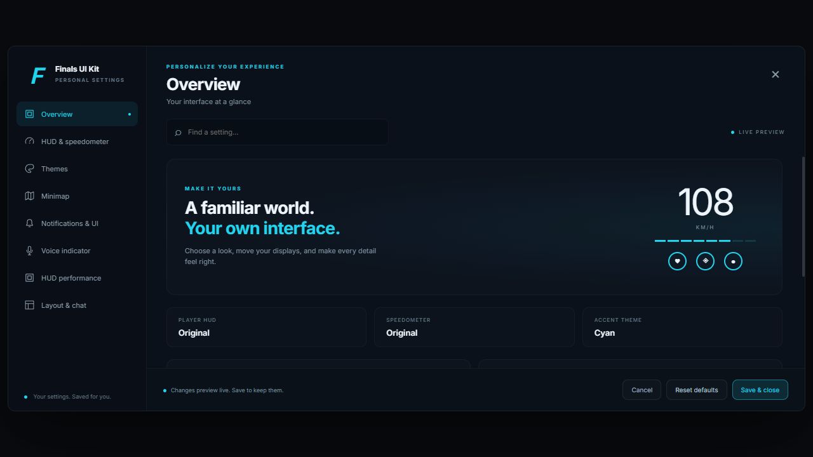Click the speedometer gauge icon in sidebar
Screen dimensions: 813x457
pos(29,142)
